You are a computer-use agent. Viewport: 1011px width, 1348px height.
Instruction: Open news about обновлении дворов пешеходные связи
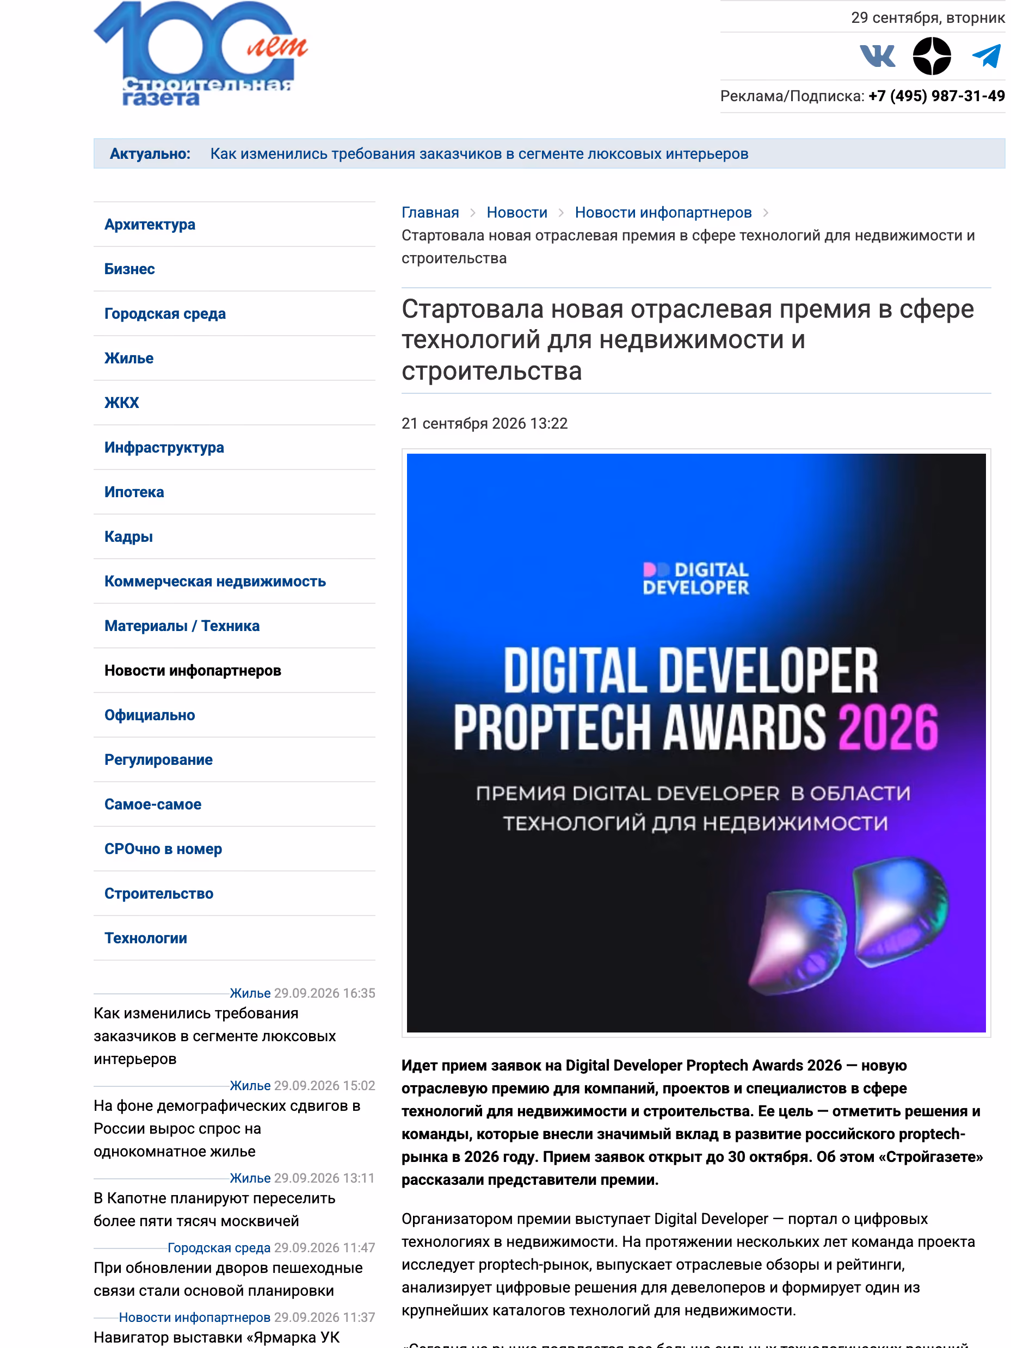point(228,1278)
